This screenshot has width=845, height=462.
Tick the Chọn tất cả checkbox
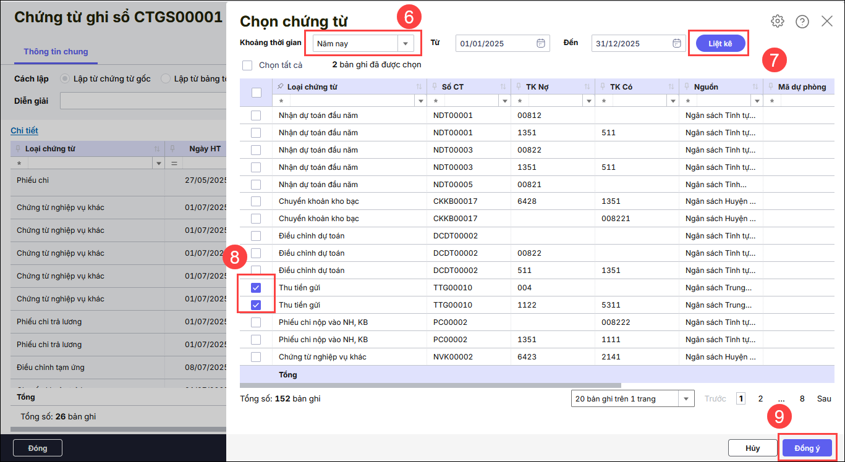tap(248, 65)
